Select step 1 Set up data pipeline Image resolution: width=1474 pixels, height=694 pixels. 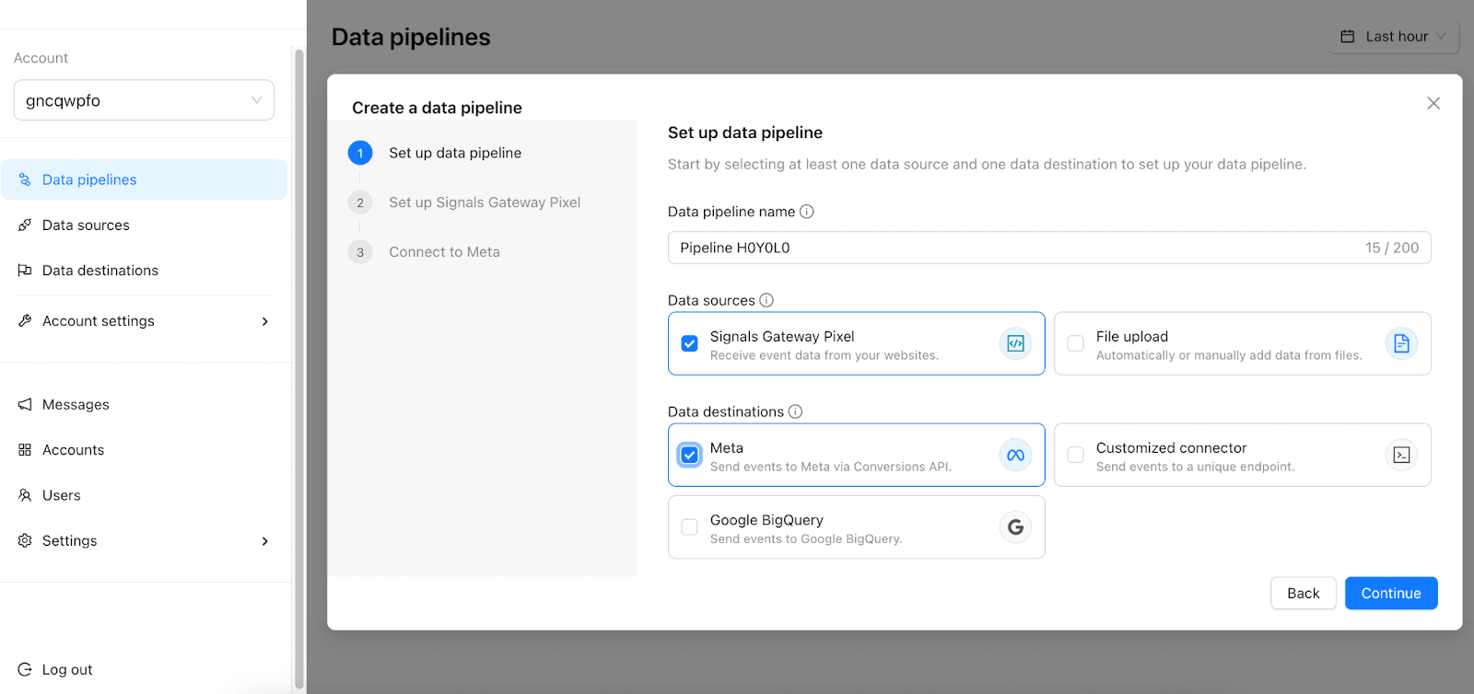436,153
